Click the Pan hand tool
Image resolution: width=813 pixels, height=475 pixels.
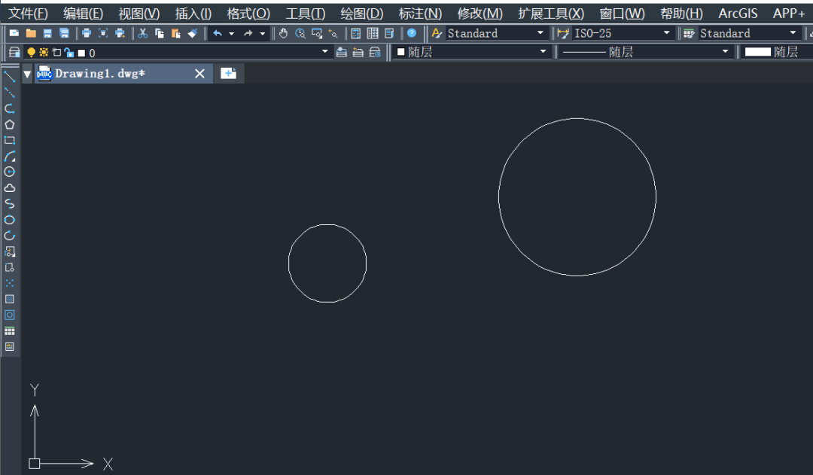[x=284, y=33]
